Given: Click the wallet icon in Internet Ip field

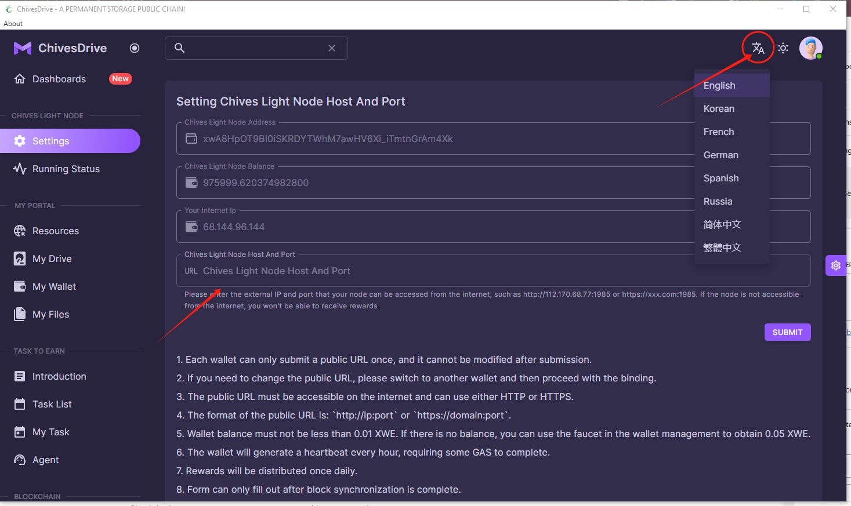Looking at the screenshot, I should (191, 227).
